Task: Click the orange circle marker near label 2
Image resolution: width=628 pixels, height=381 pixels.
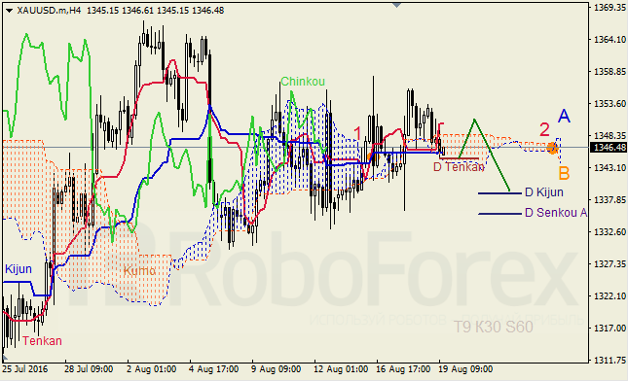Action: click(x=552, y=149)
